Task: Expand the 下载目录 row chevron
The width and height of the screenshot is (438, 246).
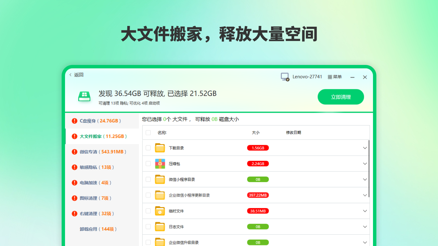Action: 365,148
